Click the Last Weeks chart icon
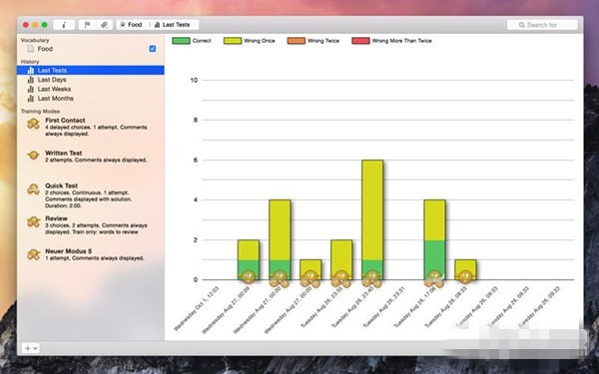Screen dimensions: 599x374 coord(31,89)
